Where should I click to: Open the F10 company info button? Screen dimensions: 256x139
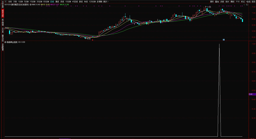(238, 2)
